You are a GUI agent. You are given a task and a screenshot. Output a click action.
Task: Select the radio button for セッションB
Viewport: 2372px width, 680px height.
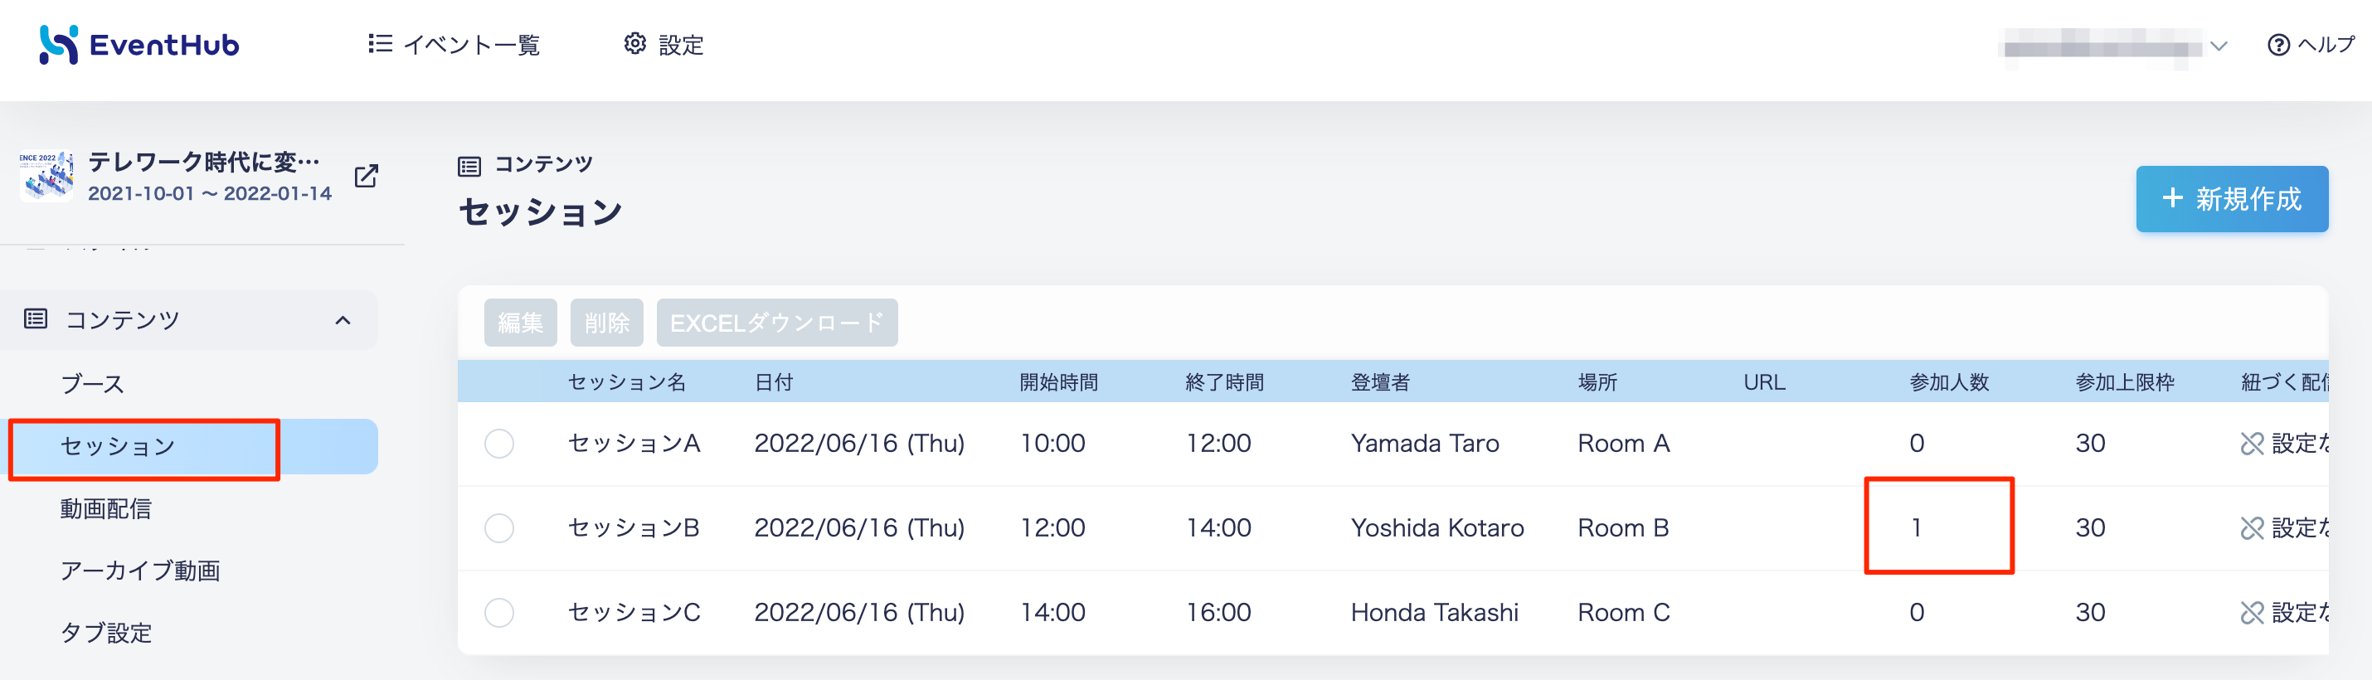(499, 528)
